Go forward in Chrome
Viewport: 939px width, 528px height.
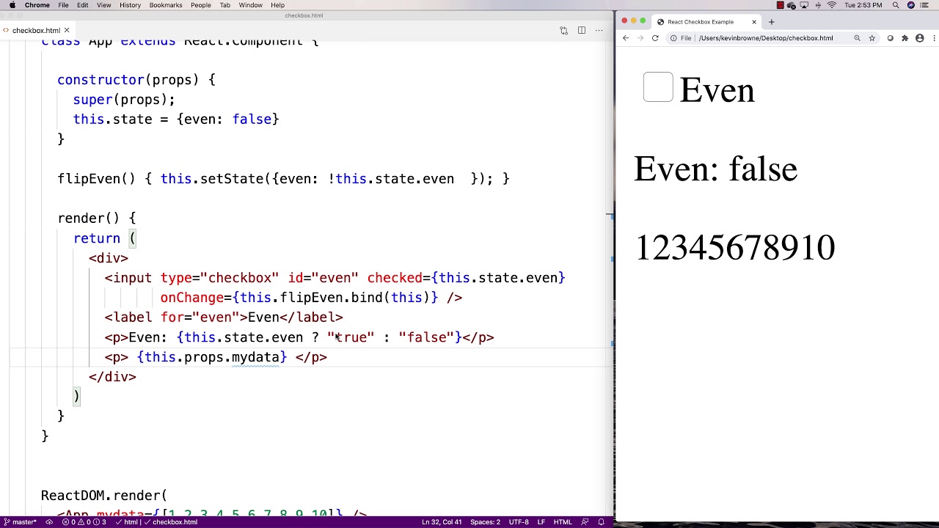640,38
